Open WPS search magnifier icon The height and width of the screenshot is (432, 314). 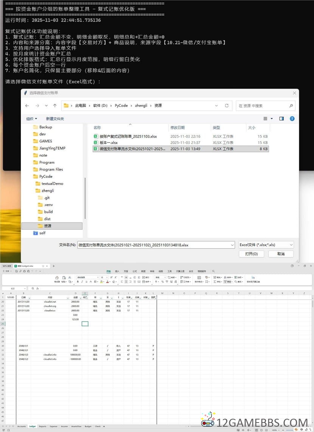click(x=213, y=271)
